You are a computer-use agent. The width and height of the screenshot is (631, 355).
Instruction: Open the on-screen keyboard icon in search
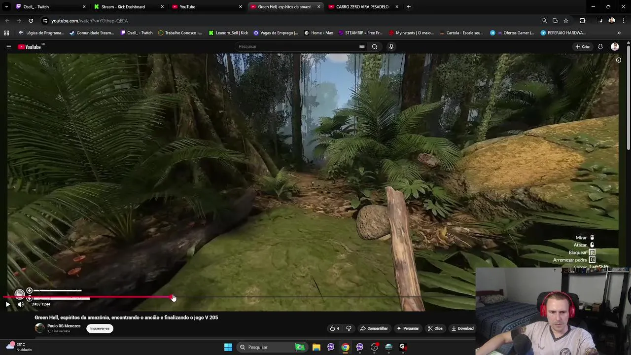[x=362, y=47]
